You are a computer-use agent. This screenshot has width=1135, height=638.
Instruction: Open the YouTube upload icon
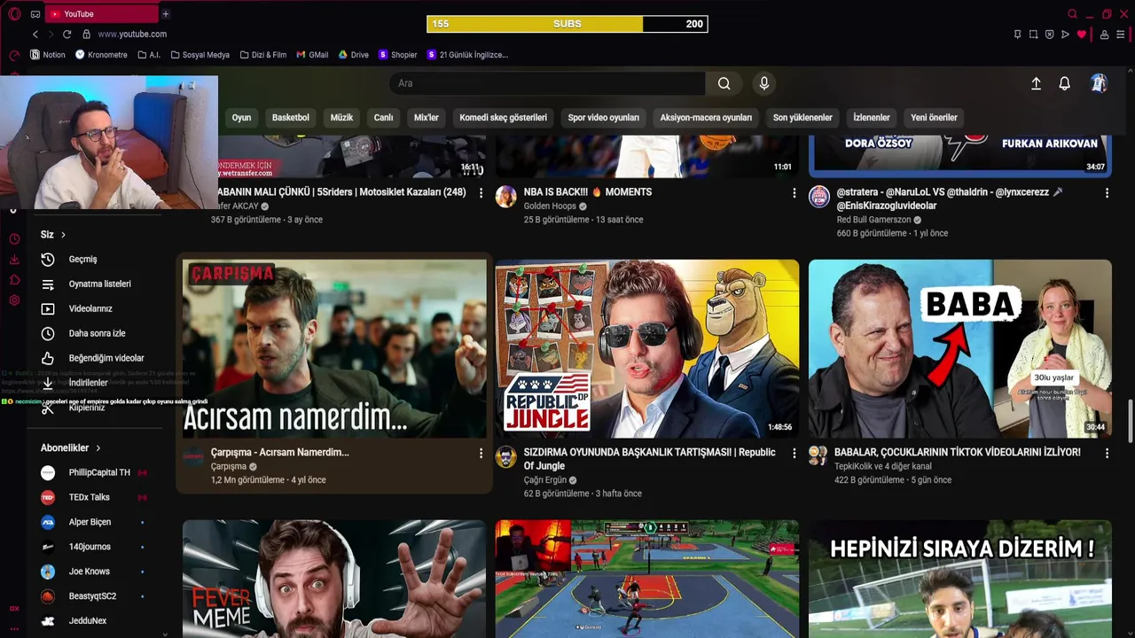(1036, 83)
